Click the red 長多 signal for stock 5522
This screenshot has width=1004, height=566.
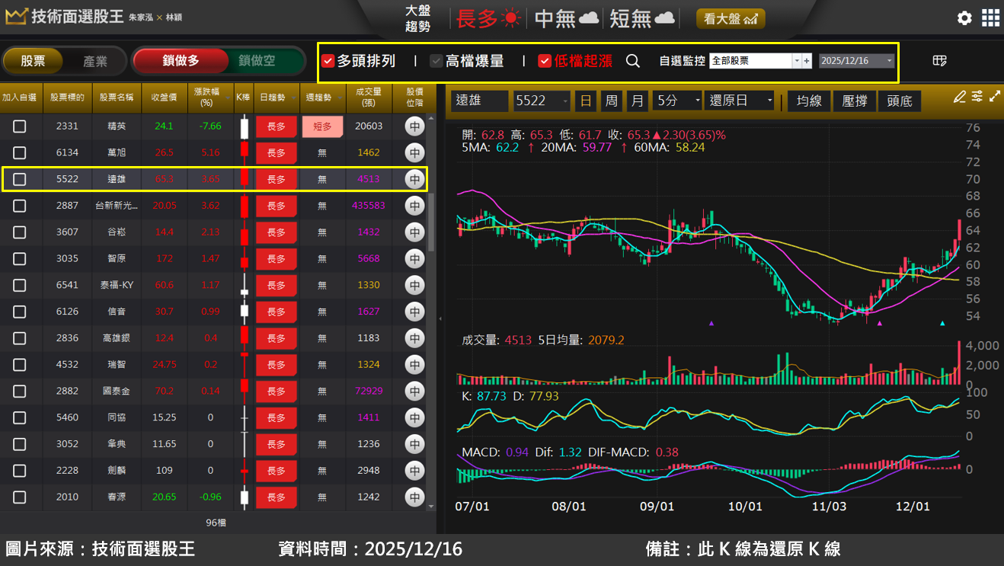click(x=276, y=179)
